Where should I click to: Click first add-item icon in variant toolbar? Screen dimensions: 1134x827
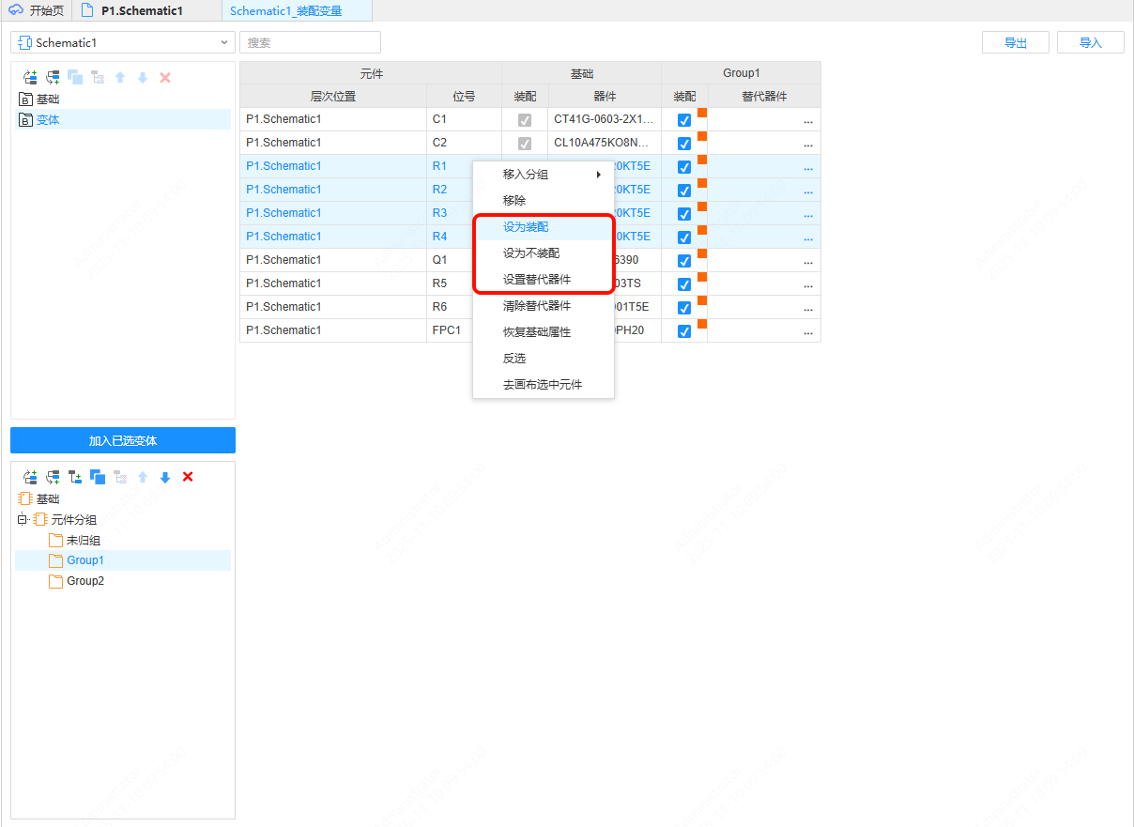coord(30,78)
